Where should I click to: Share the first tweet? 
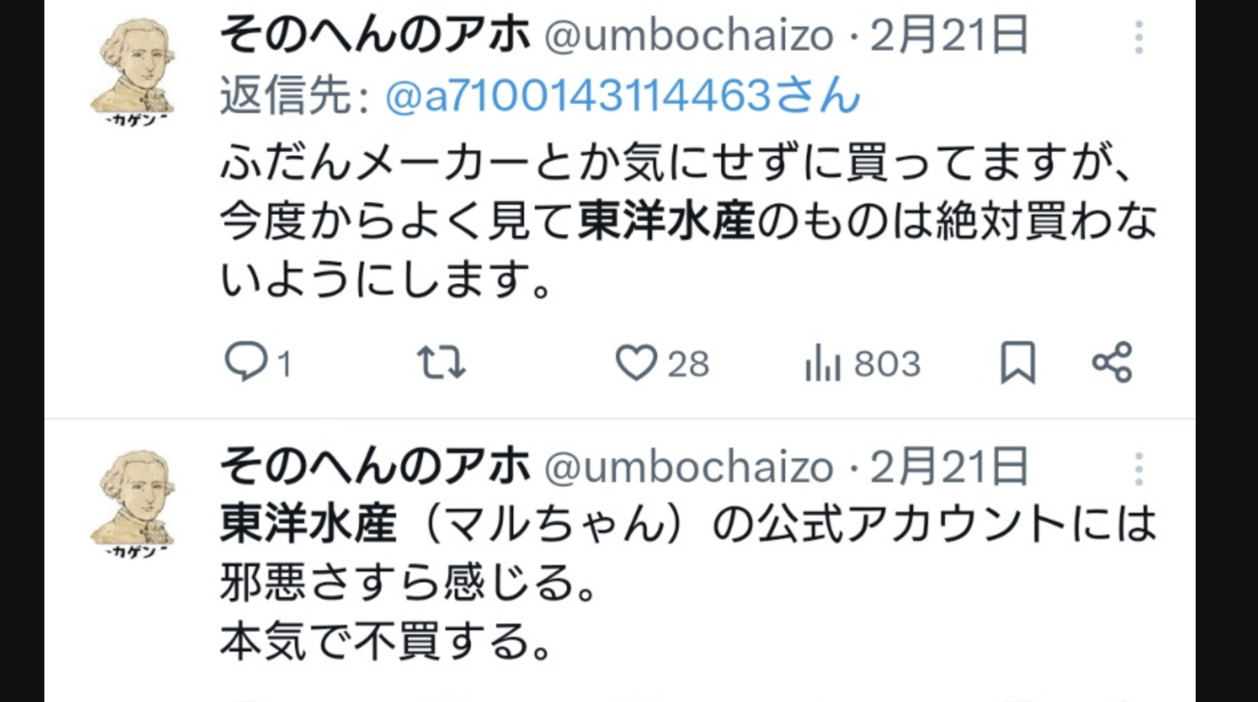(1112, 362)
